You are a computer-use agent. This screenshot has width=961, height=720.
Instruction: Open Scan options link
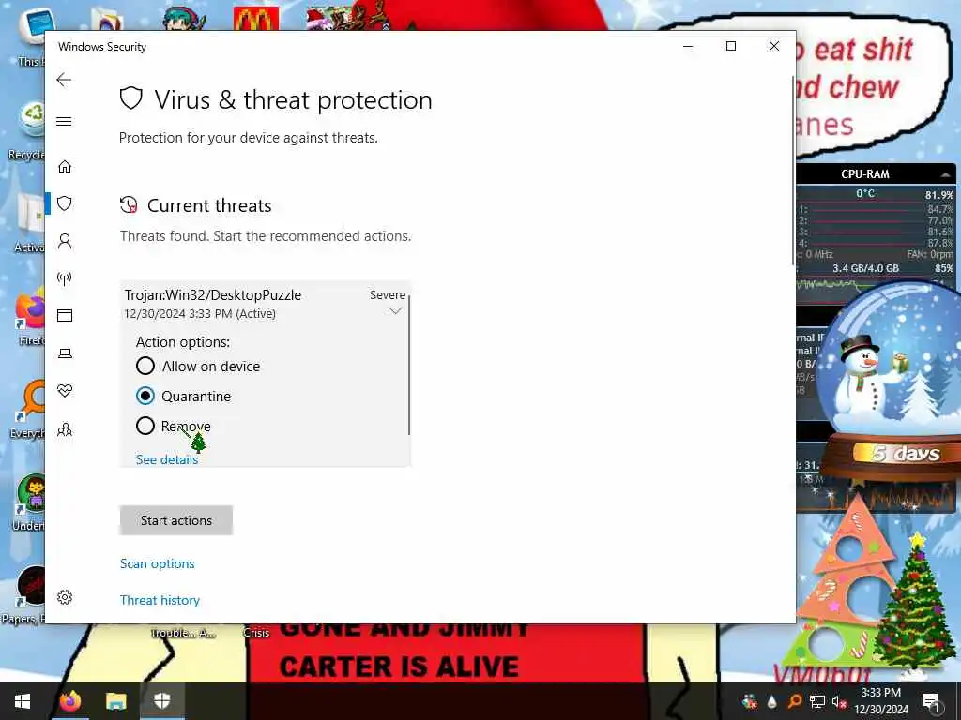click(x=157, y=563)
